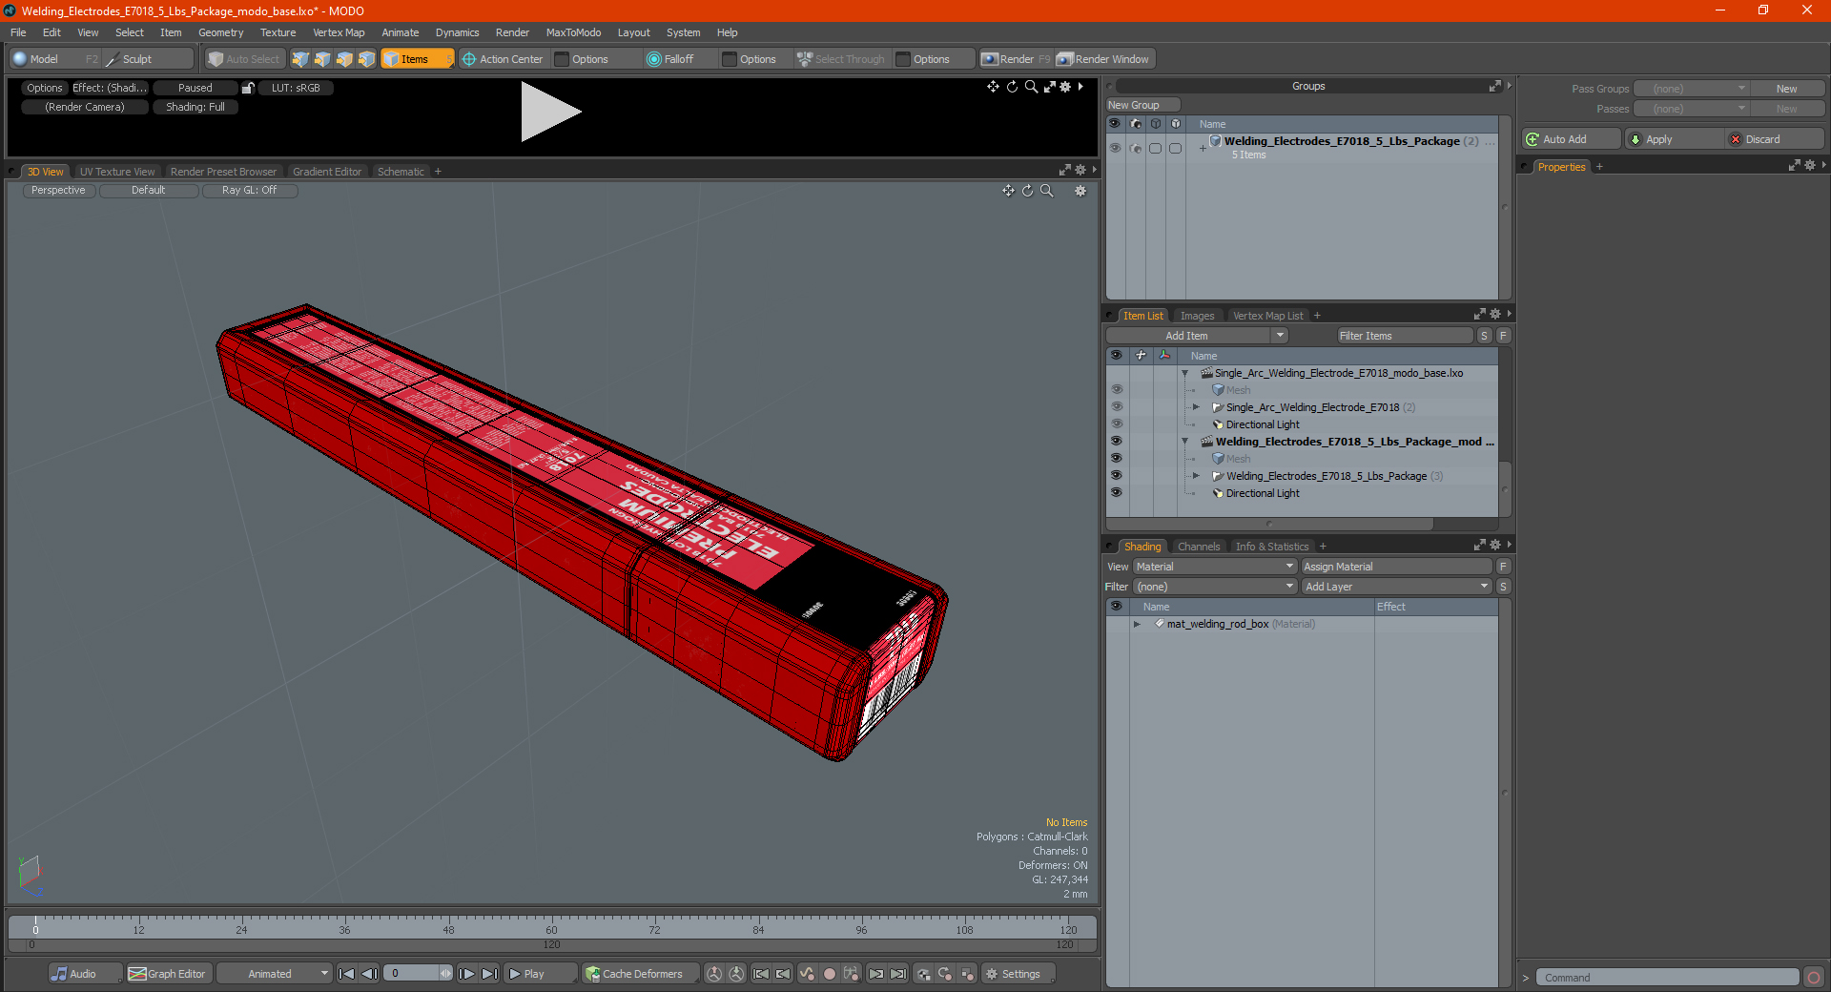Image resolution: width=1831 pixels, height=992 pixels.
Task: Maximize the Groups panel
Action: point(1494,86)
